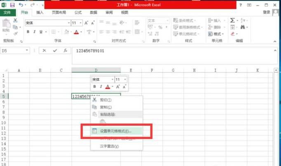The height and width of the screenshot is (166, 281).
Task: Click the AutoSum sigma icon
Action: (x=232, y=20)
